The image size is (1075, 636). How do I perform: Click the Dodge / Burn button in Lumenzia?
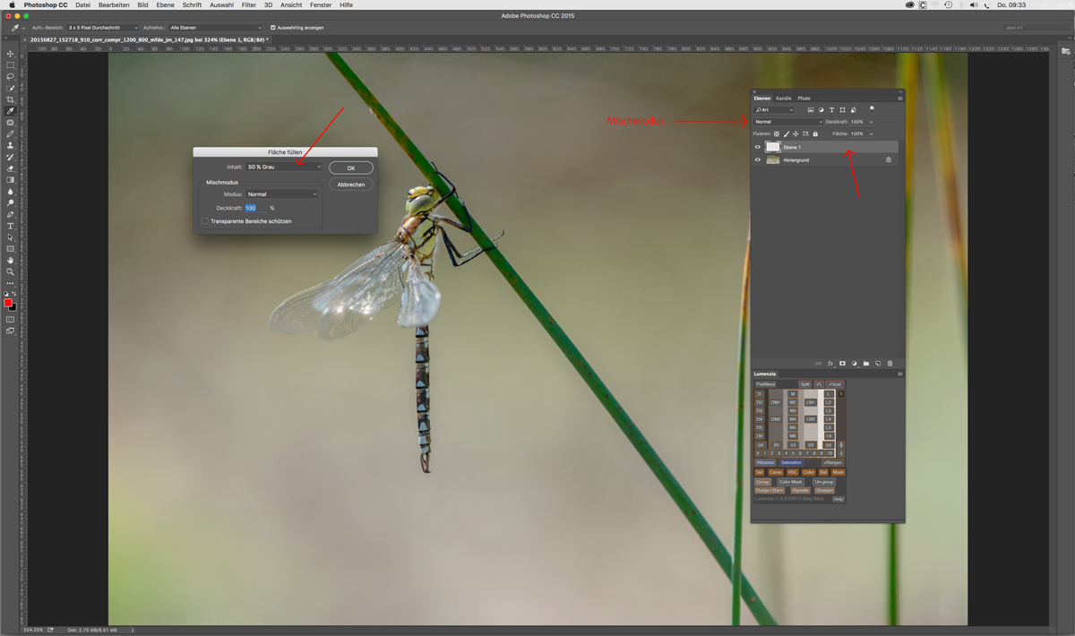coord(770,491)
